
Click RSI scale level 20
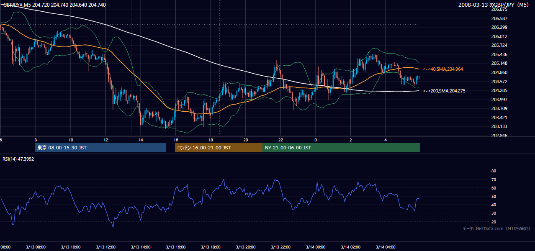click(494, 222)
